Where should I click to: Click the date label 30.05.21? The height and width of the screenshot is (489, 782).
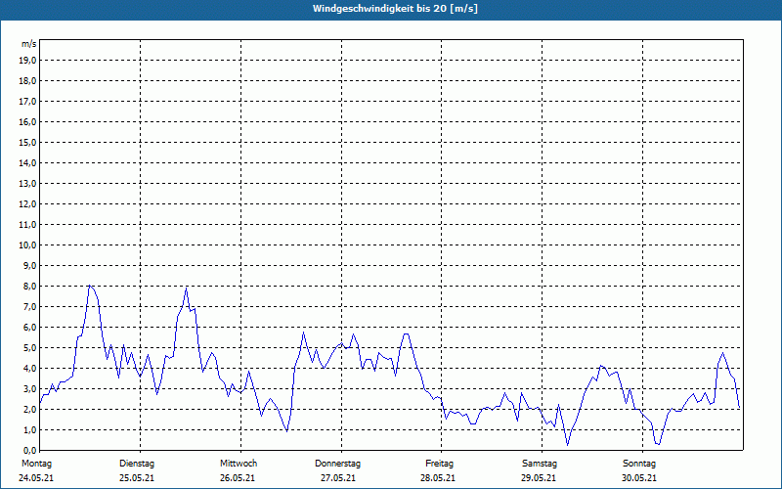639,478
